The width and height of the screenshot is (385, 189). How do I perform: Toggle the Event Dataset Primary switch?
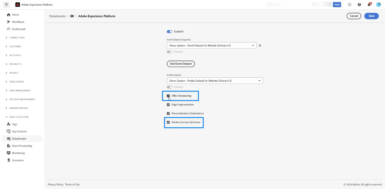pyautogui.click(x=170, y=52)
